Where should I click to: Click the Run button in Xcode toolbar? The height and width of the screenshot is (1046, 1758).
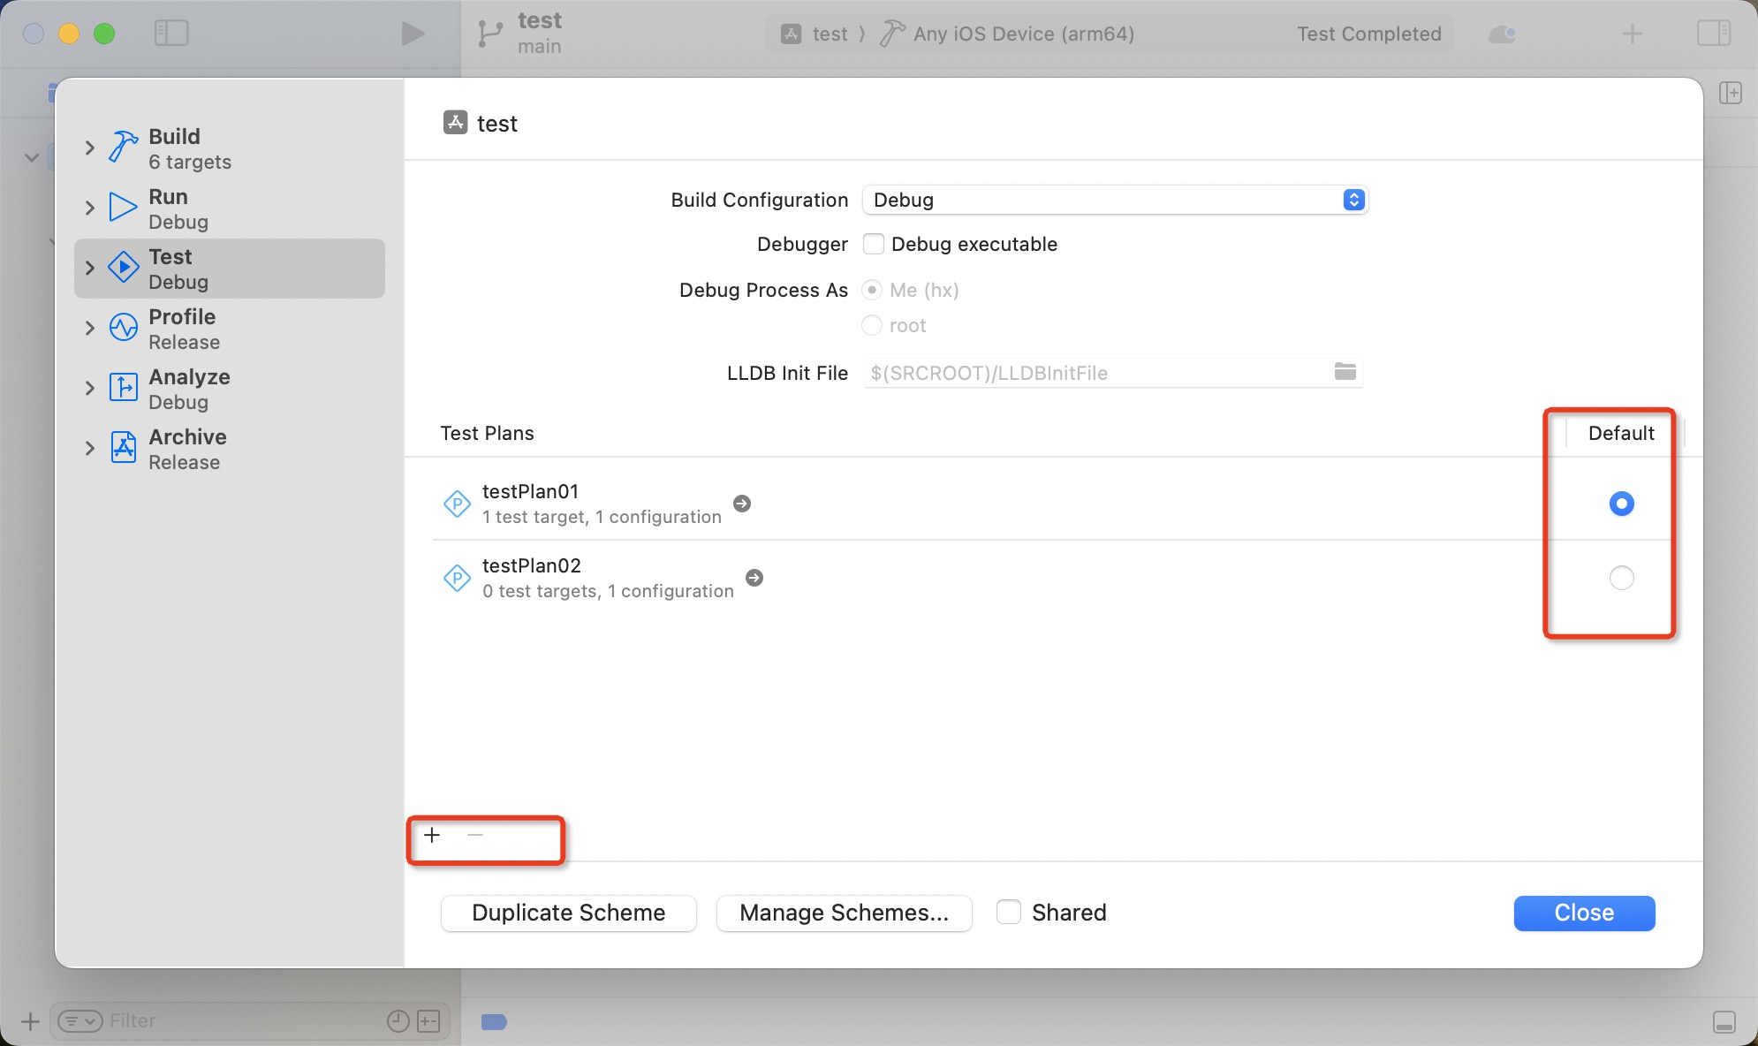click(x=412, y=34)
